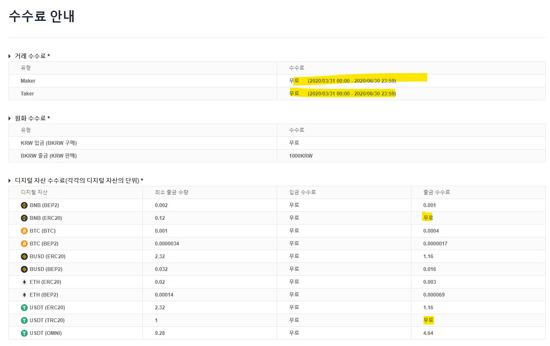Click the 최소 출금 수량 column header
This screenshot has width=550, height=346.
pyautogui.click(x=171, y=192)
